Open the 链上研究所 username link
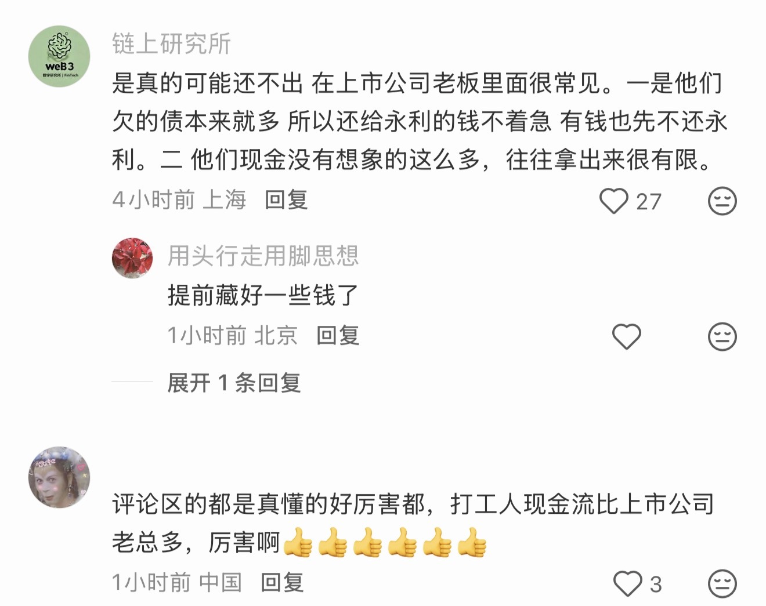This screenshot has width=766, height=606. pos(172,43)
